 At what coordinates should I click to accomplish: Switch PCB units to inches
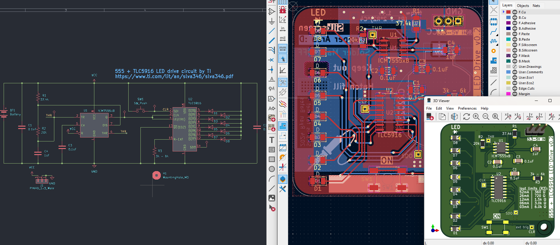click(283, 29)
